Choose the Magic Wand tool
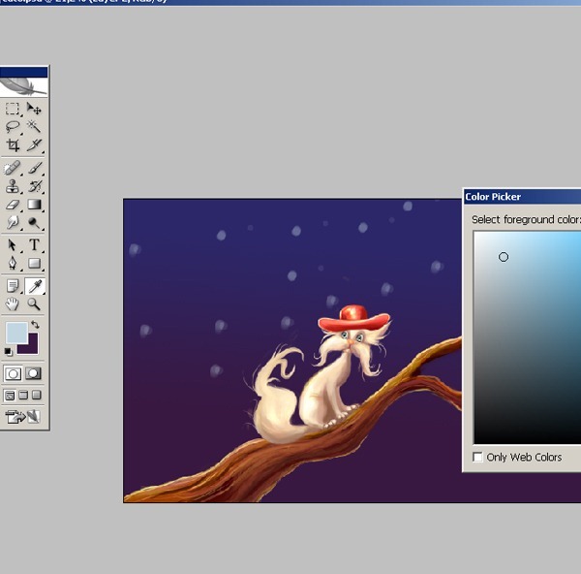This screenshot has height=574, width=581. [x=35, y=127]
